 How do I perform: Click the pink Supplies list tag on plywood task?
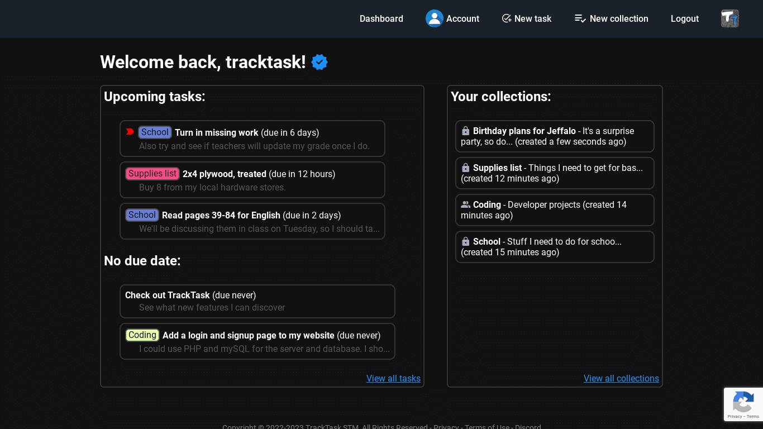click(152, 174)
